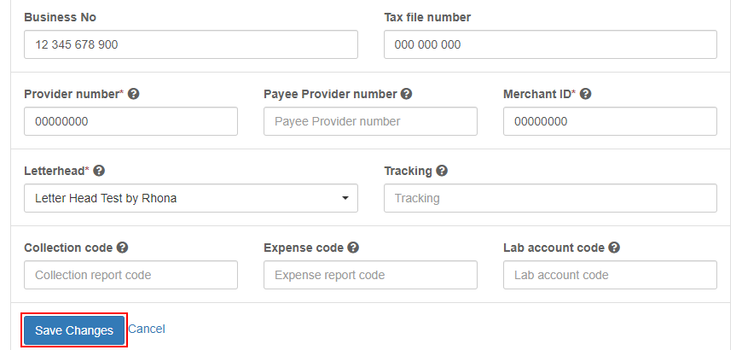The width and height of the screenshot is (742, 350).
Task: Select the Payee Provider number input
Action: tap(370, 121)
